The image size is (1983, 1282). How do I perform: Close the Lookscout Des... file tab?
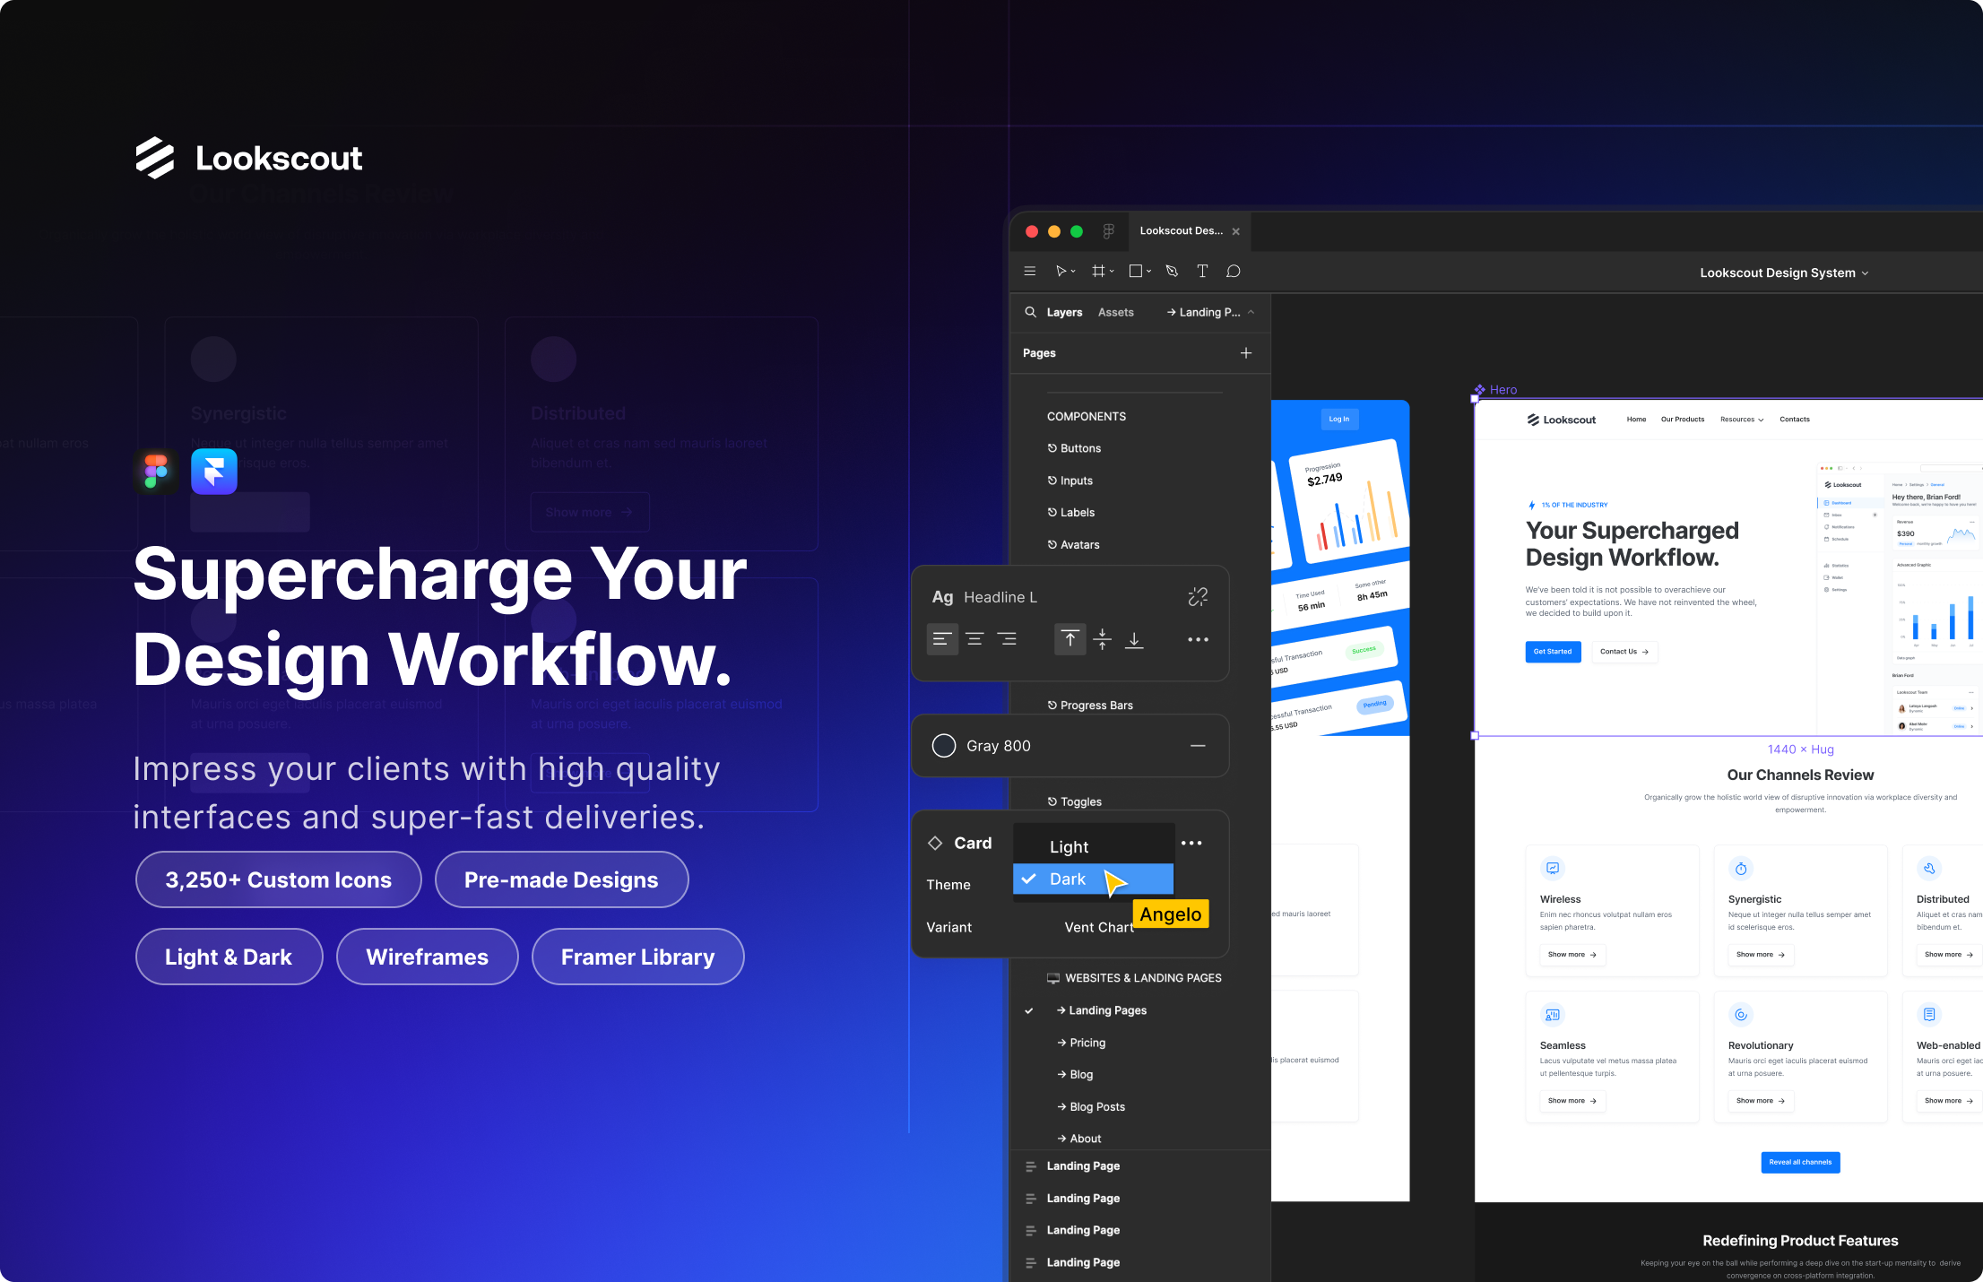[x=1236, y=231]
